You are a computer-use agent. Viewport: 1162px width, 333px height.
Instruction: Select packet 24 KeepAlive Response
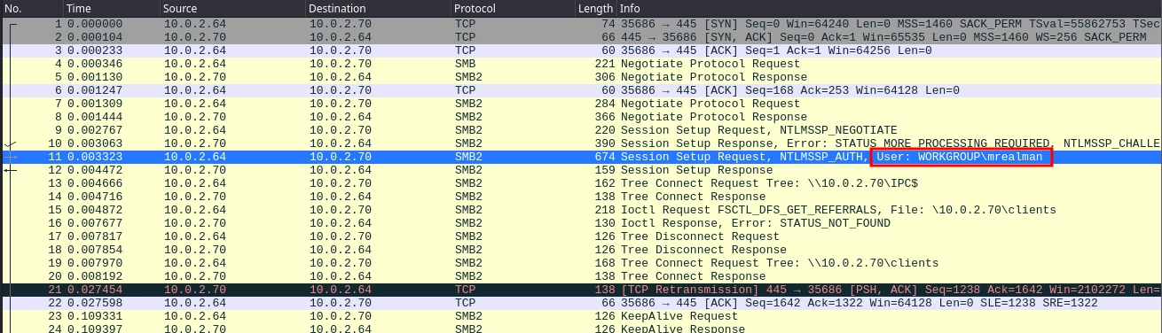581,328
